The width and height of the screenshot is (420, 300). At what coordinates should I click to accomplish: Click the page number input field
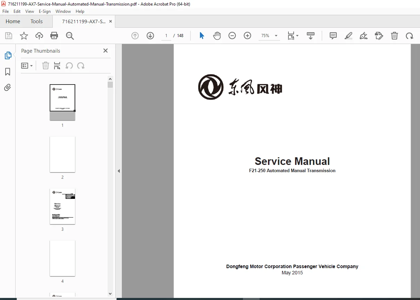click(x=166, y=36)
